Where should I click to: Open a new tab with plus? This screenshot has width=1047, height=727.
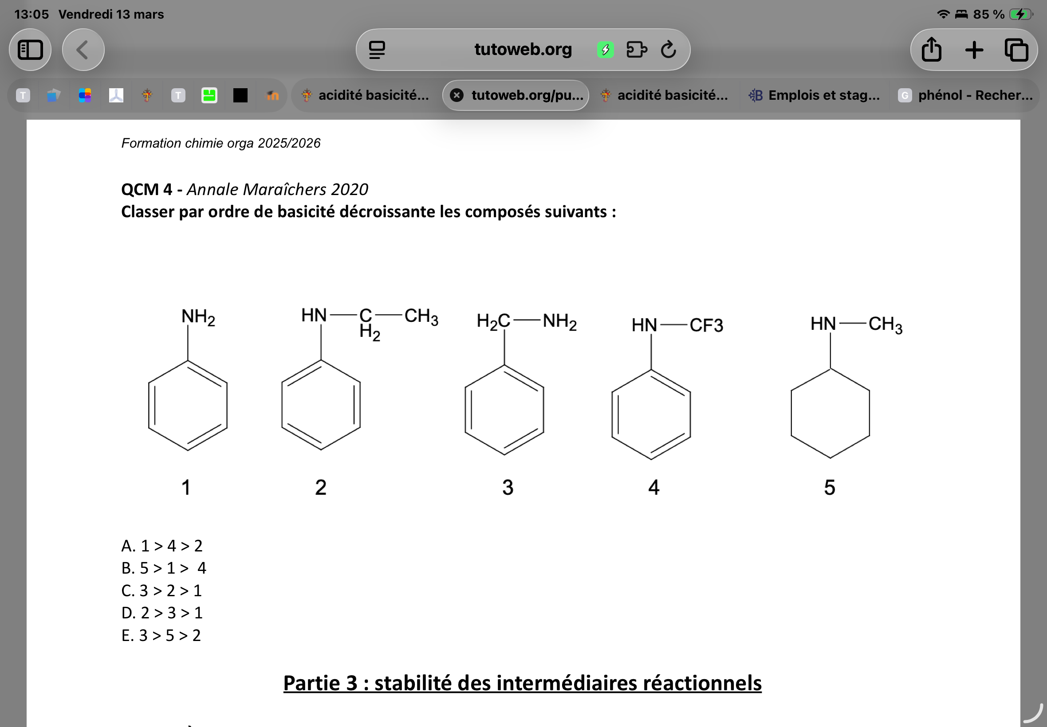(974, 50)
